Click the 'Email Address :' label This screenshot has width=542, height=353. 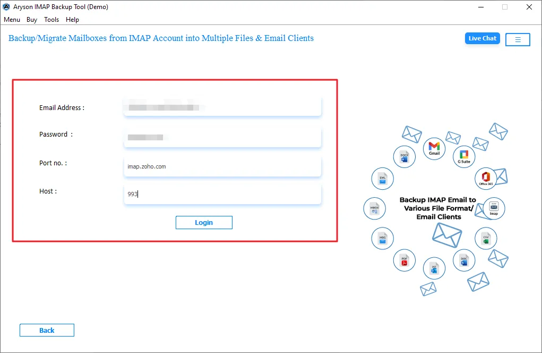(x=62, y=107)
